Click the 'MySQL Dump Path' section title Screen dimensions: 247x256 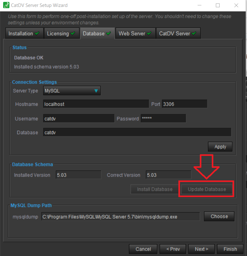point(31,205)
